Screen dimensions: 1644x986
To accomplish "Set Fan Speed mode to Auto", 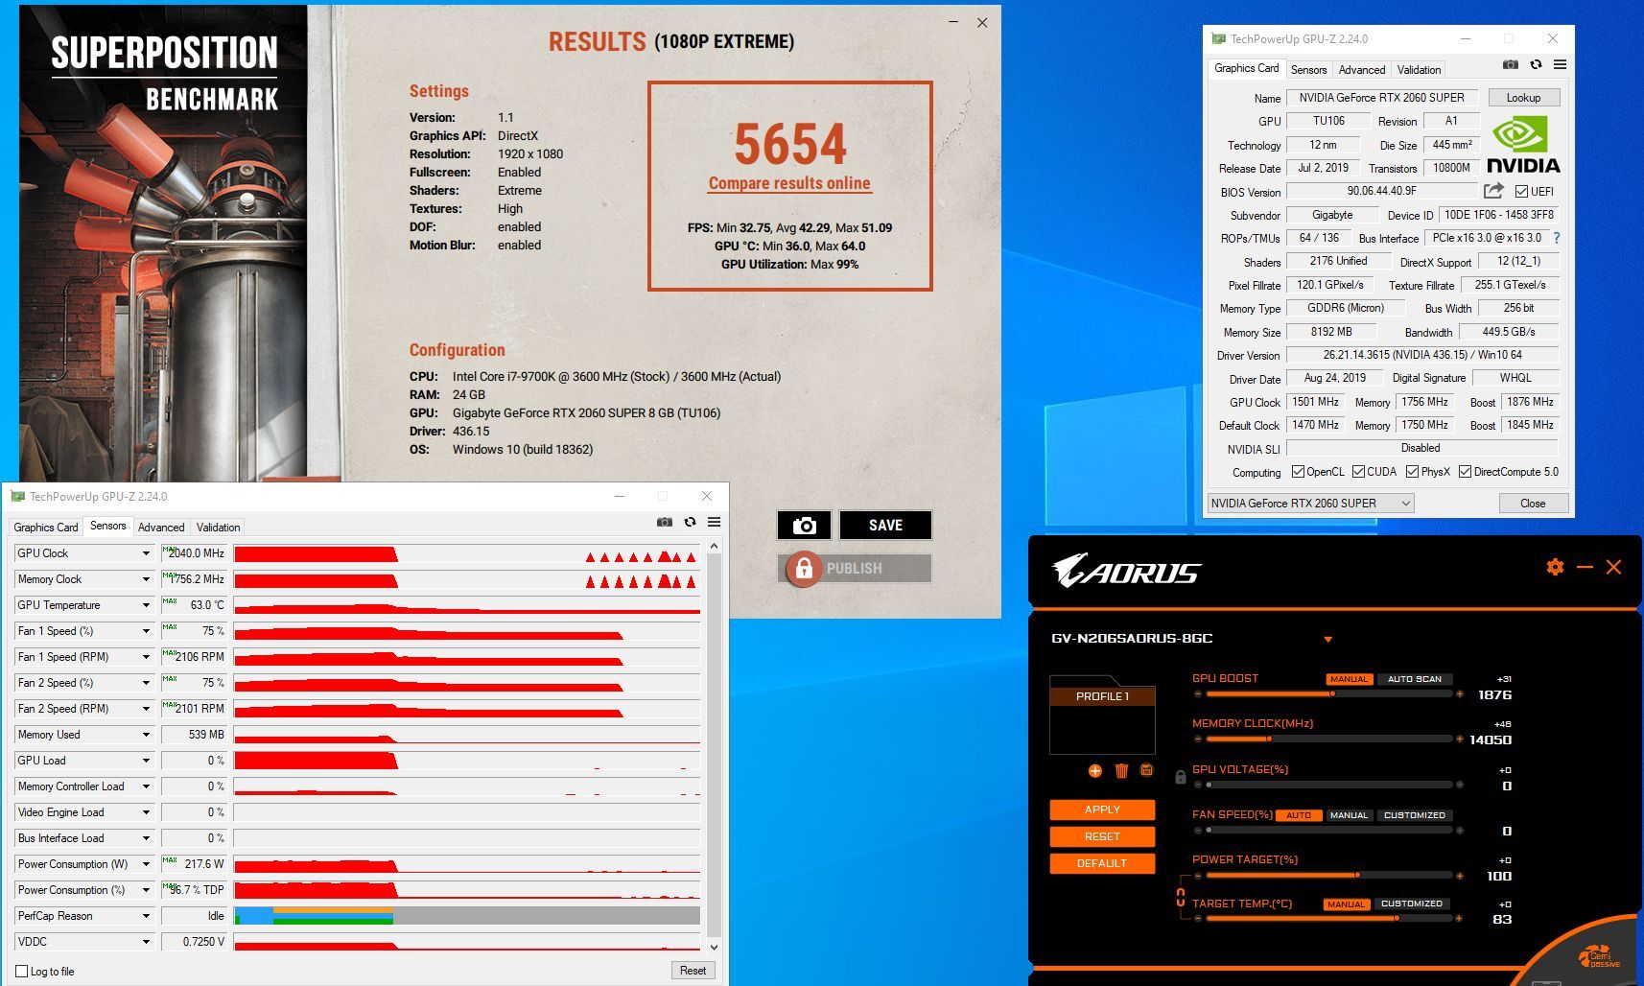I will click(1298, 814).
